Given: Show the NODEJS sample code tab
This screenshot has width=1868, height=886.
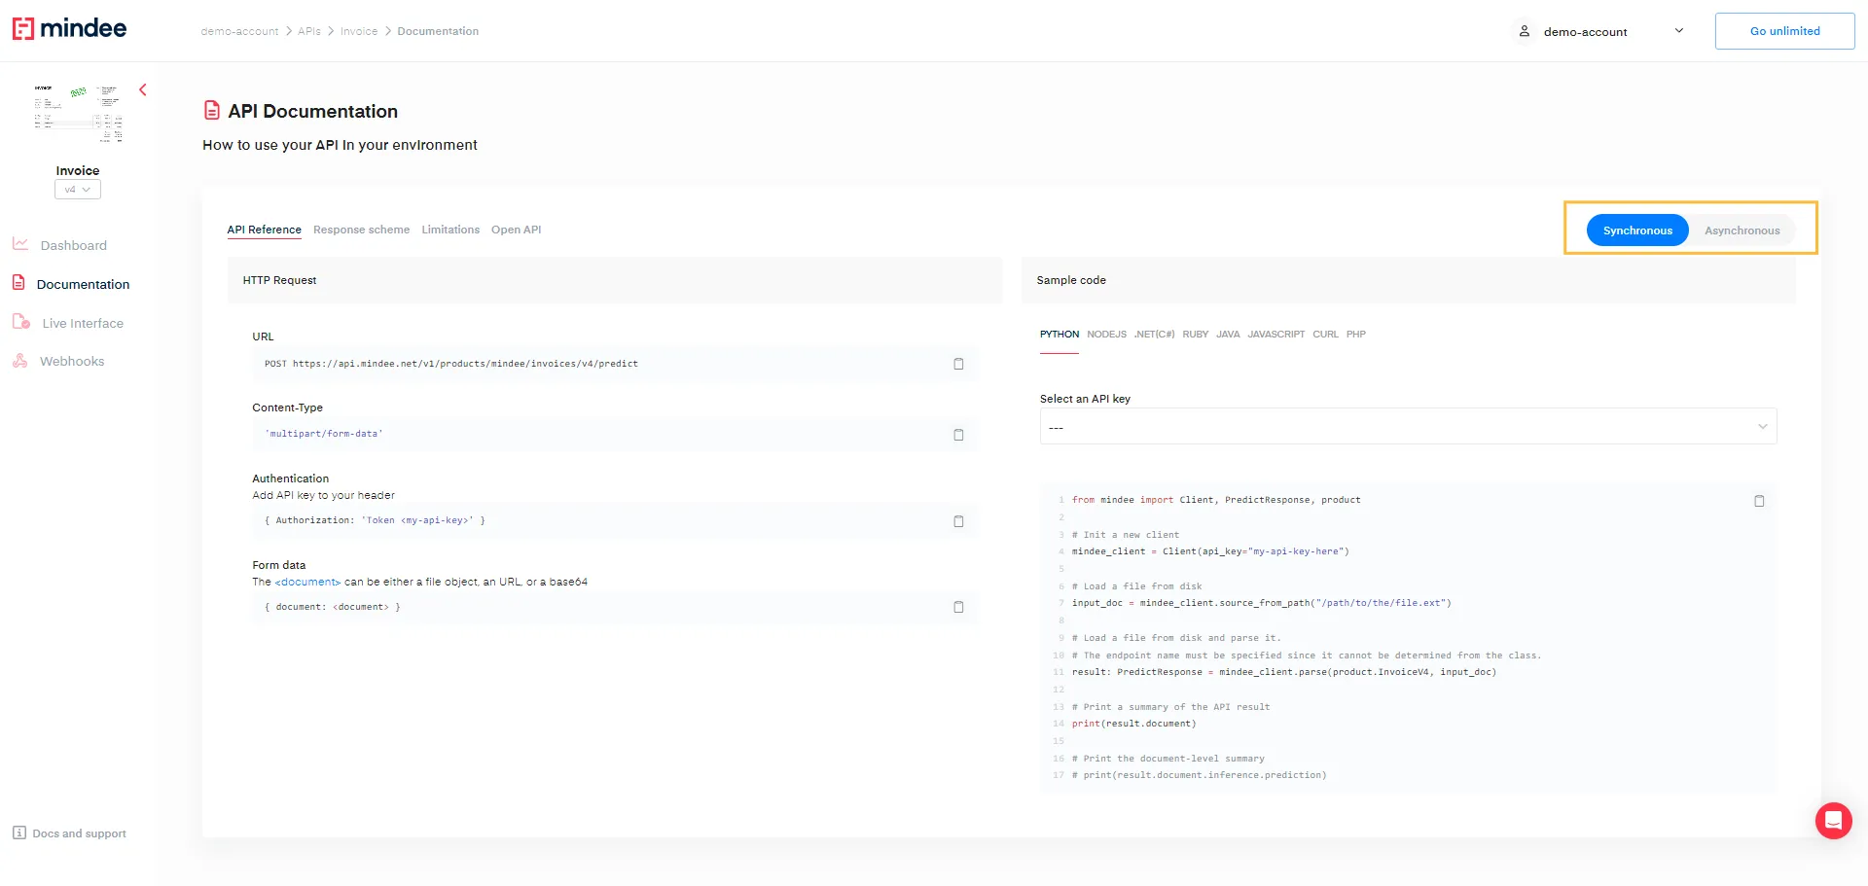Looking at the screenshot, I should (1106, 335).
